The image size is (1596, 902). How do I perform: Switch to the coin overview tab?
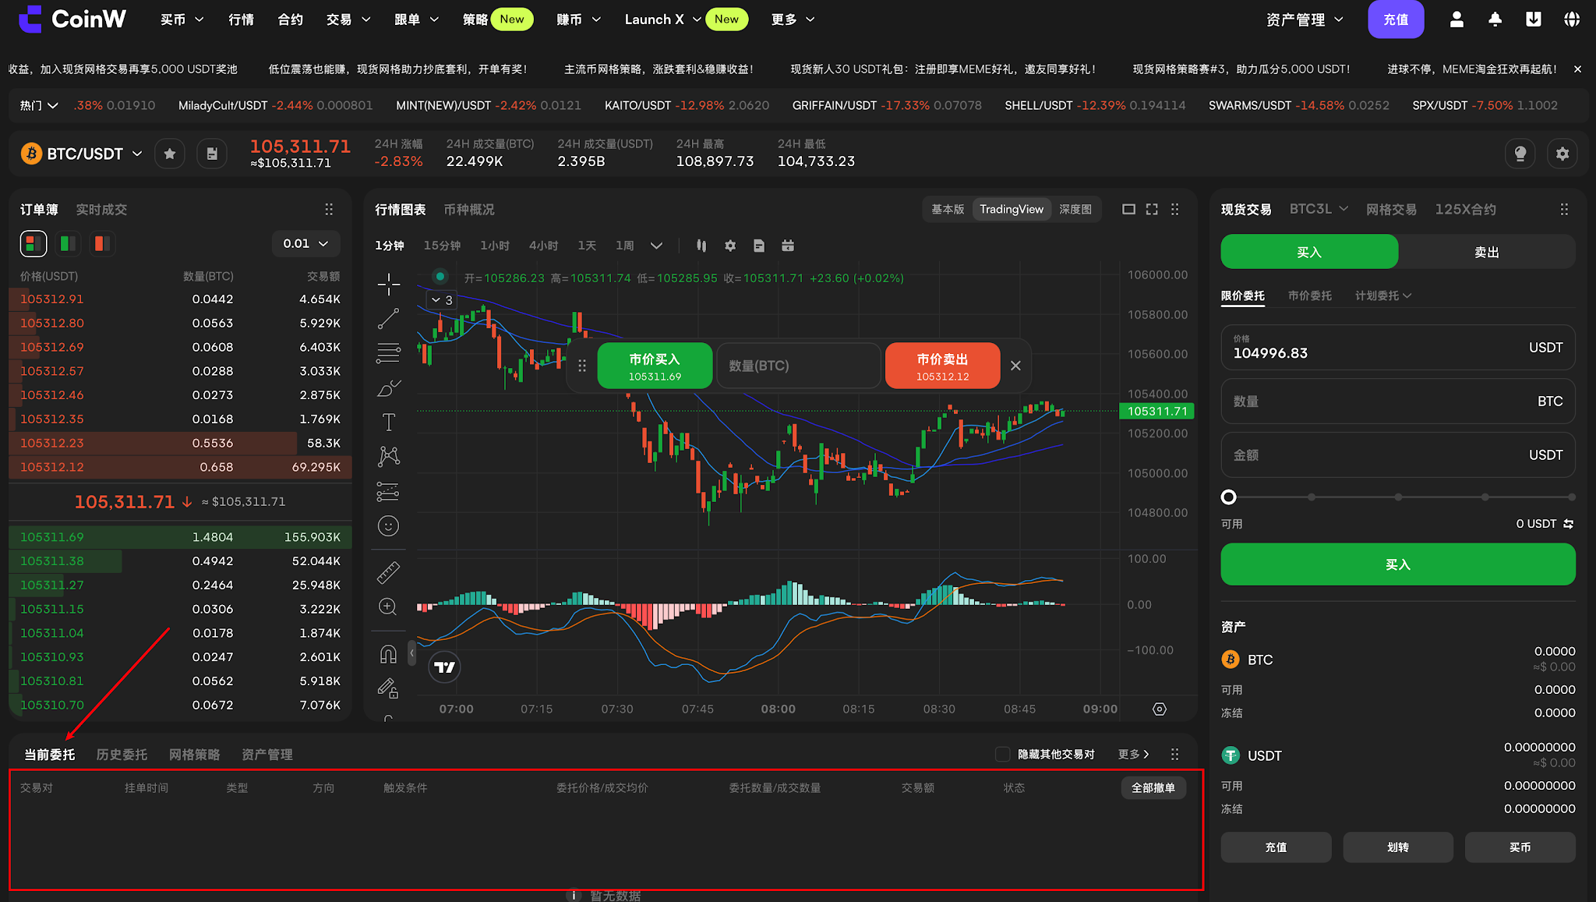(x=469, y=209)
